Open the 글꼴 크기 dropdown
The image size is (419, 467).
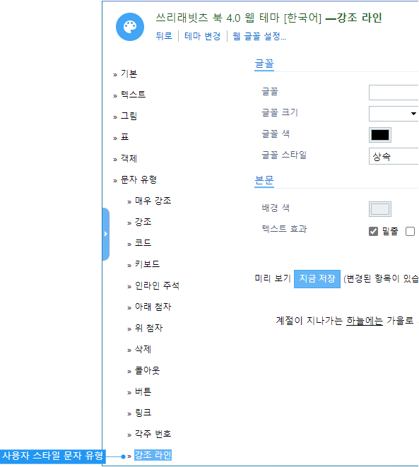[394, 114]
